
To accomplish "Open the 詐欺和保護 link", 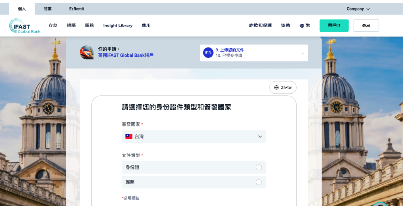I will coord(260,25).
